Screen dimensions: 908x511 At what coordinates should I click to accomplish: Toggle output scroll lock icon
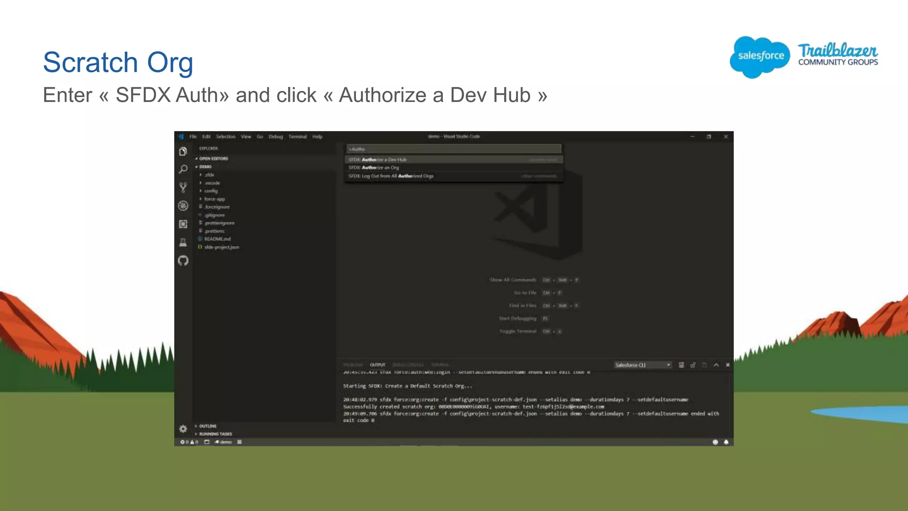(693, 365)
